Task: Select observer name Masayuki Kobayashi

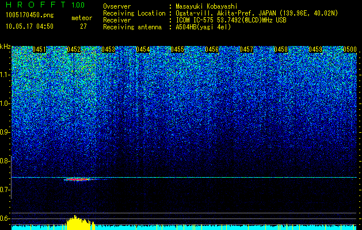Action: 206,6
